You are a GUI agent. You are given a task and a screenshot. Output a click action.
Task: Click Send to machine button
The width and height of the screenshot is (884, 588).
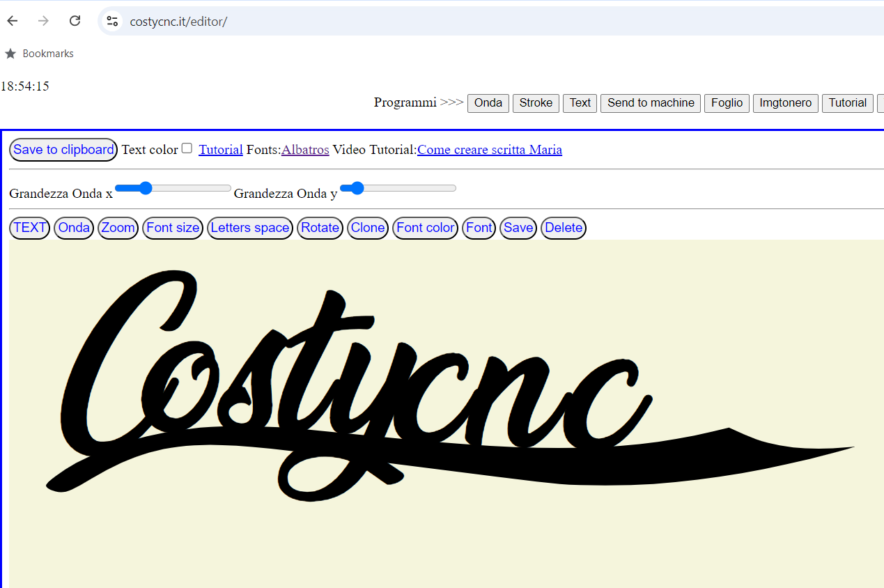[651, 103]
